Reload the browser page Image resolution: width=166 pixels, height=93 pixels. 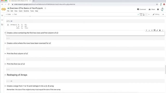(x=9, y=4)
